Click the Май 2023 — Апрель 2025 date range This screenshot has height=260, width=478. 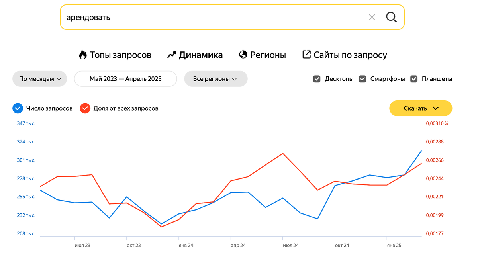pos(125,79)
